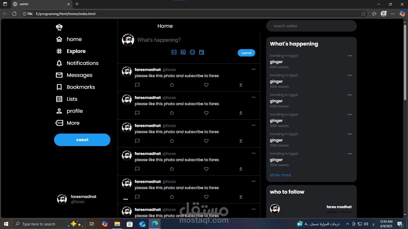Schedule a sweet with the calendar icon
This screenshot has height=229, width=408.
pyautogui.click(x=201, y=52)
